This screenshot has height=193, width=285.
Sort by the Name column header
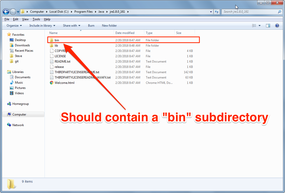click(x=53, y=33)
